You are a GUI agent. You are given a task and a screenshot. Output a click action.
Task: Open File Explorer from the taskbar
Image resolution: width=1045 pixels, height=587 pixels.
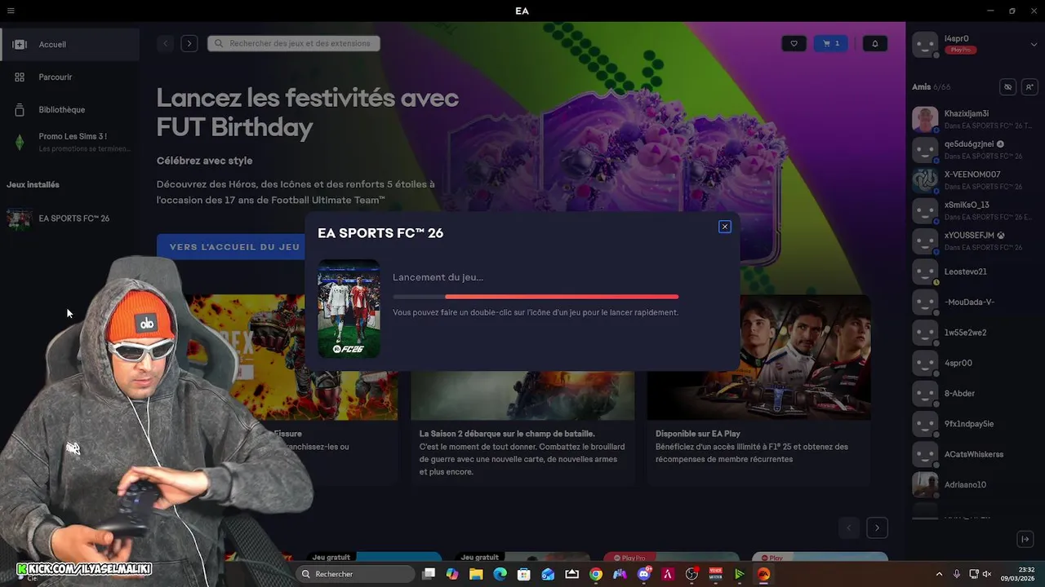[x=476, y=574]
